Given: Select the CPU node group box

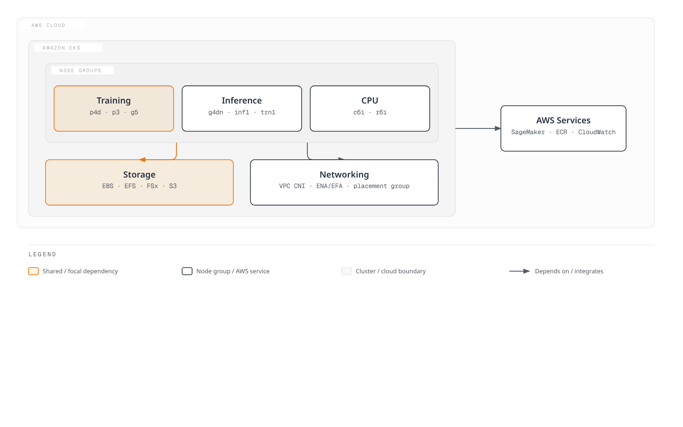Looking at the screenshot, I should [370, 108].
